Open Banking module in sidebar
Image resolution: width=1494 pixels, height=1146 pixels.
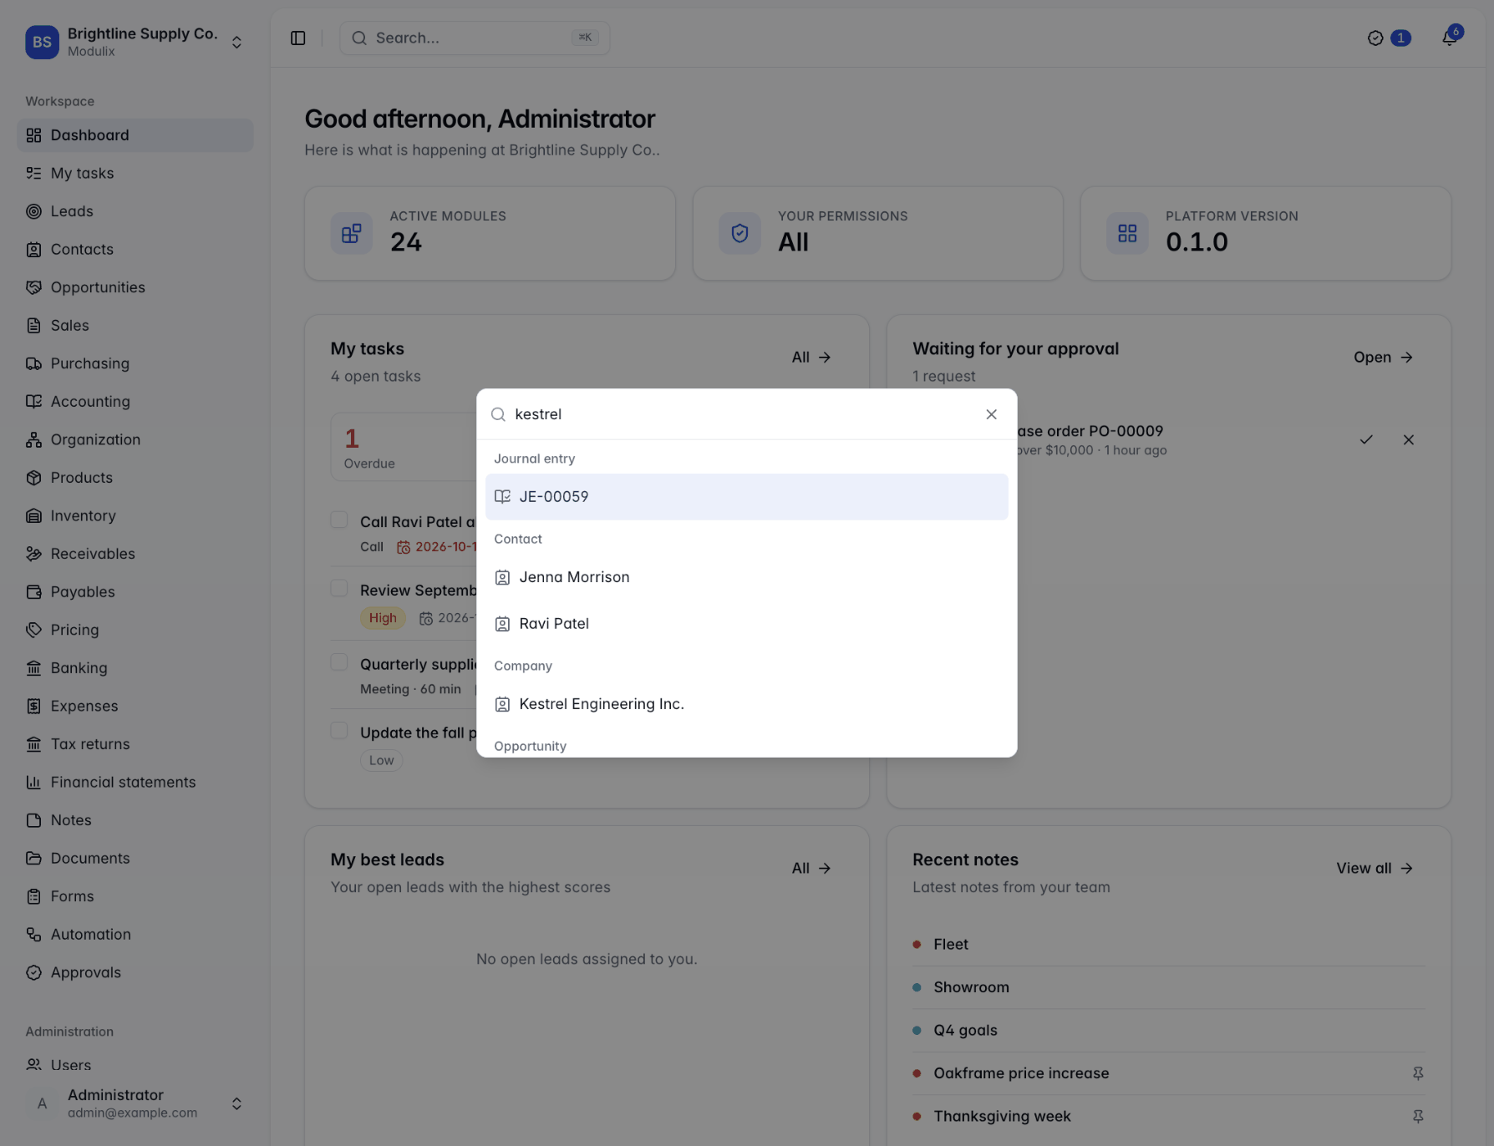pyautogui.click(x=135, y=668)
